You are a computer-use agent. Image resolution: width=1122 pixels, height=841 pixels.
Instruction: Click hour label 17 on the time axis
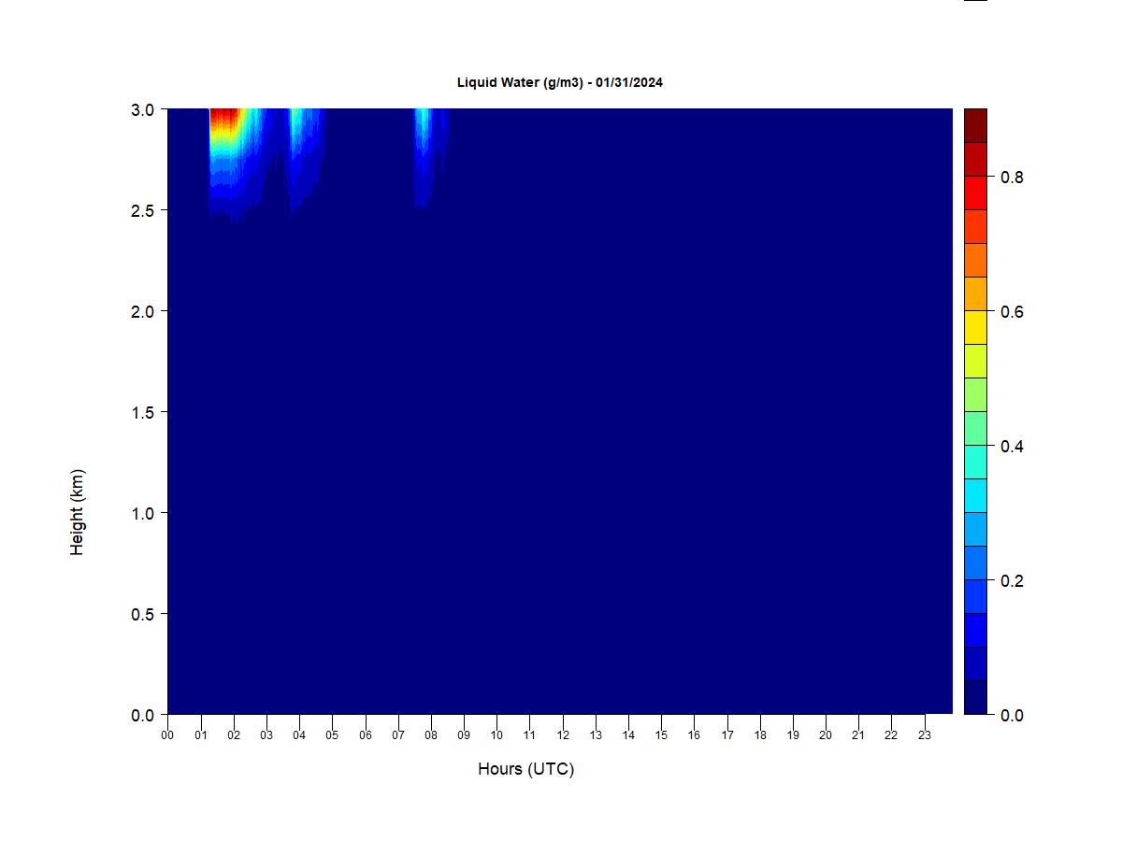point(727,735)
